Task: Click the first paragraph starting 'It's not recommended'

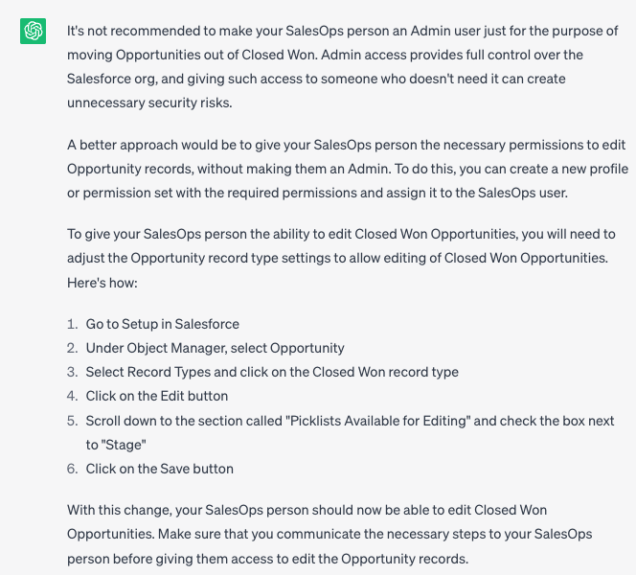Action: 343,66
